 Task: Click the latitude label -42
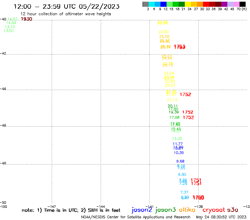point(3,53)
